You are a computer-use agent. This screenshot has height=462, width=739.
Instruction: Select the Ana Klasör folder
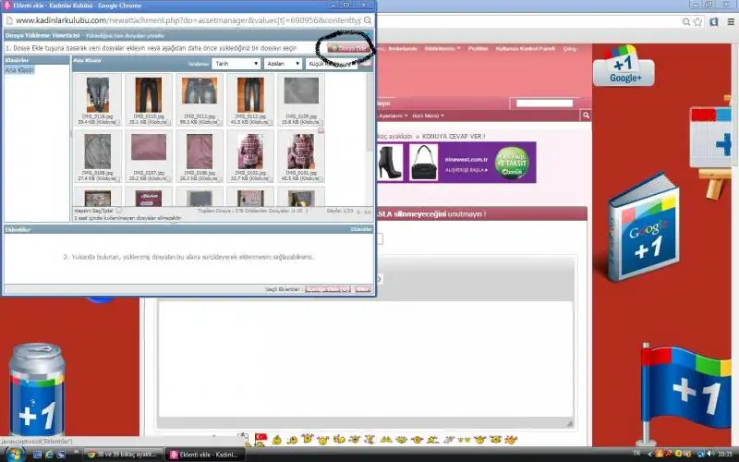pos(18,70)
